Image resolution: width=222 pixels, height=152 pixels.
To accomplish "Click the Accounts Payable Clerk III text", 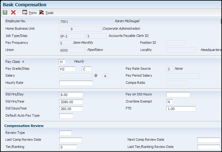I will pos(129,36).
